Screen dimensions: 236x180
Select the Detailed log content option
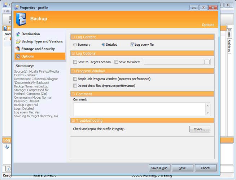click(x=104, y=45)
